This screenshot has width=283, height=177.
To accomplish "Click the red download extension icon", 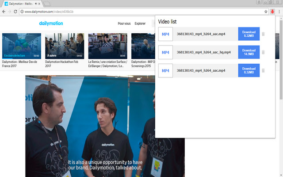I will point(272,12).
